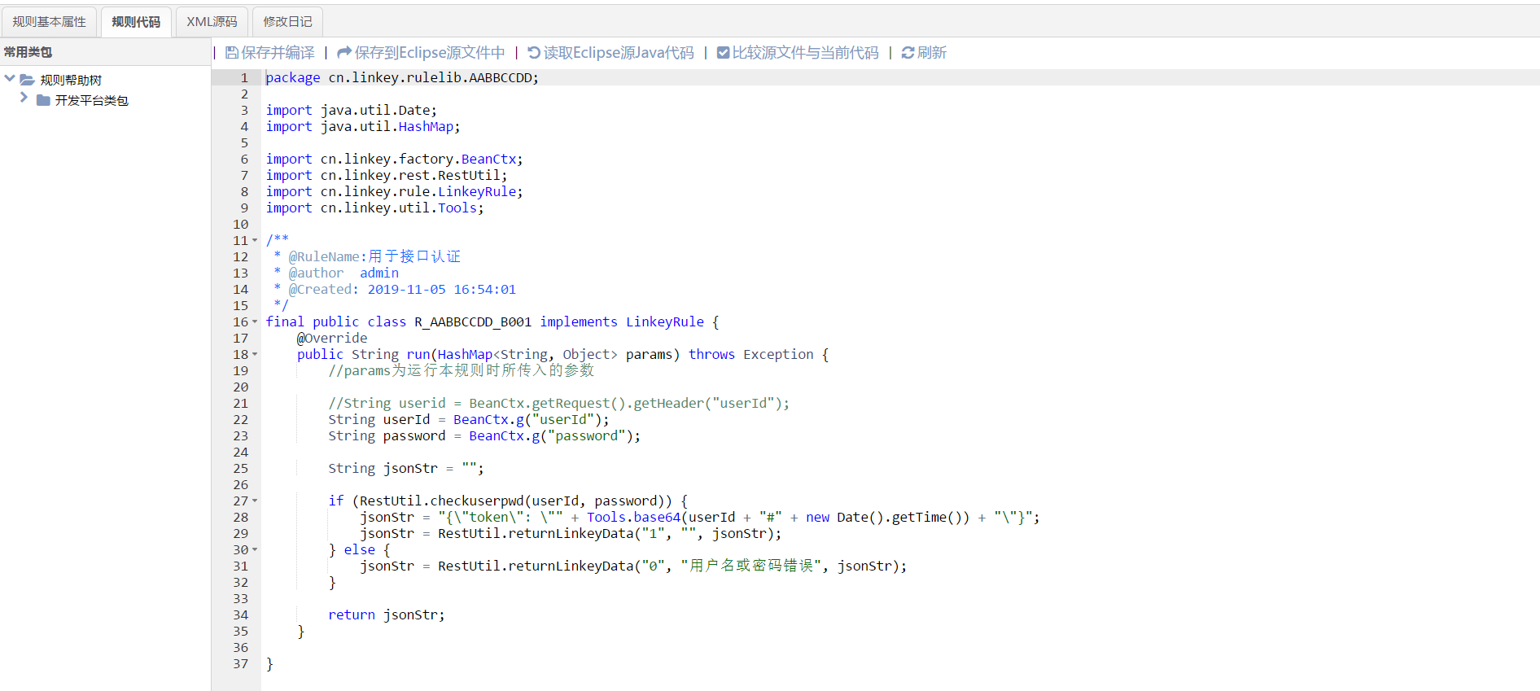1540x691 pixels.
Task: Switch to the 规则基本属性 tab
Action: point(49,22)
